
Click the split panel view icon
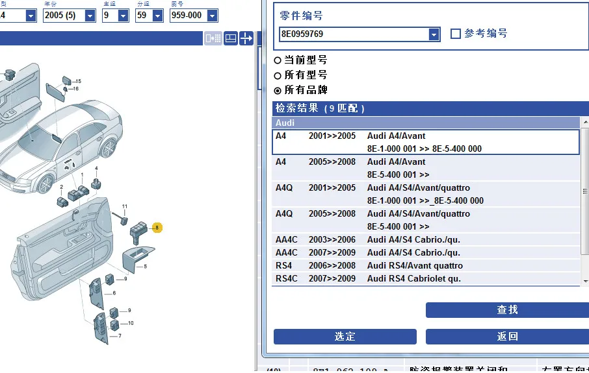click(x=213, y=38)
